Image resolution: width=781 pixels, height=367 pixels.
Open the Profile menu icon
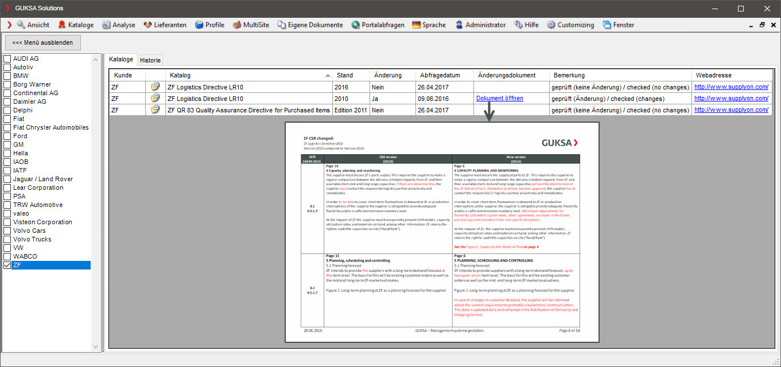[199, 25]
